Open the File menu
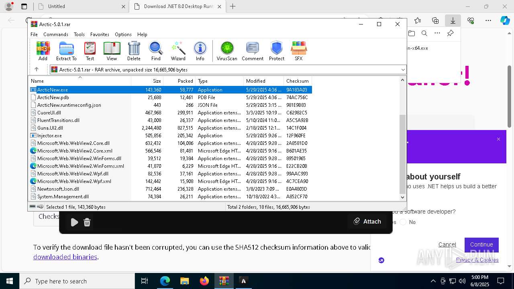The width and height of the screenshot is (514, 289). [x=34, y=35]
